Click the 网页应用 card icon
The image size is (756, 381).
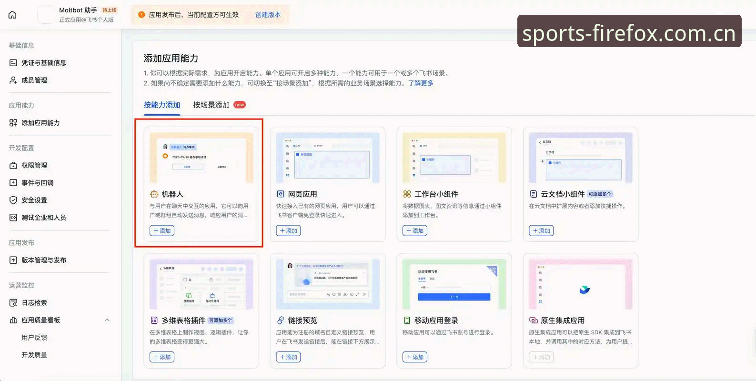(281, 194)
